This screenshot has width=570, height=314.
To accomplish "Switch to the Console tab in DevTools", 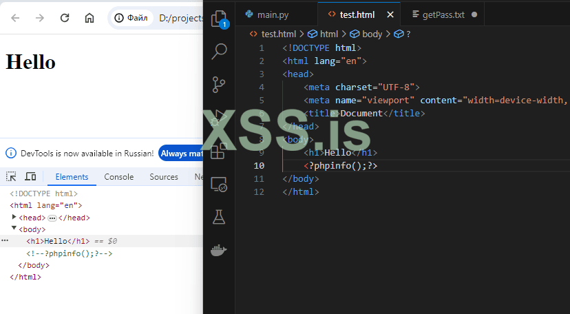I will pyautogui.click(x=119, y=177).
